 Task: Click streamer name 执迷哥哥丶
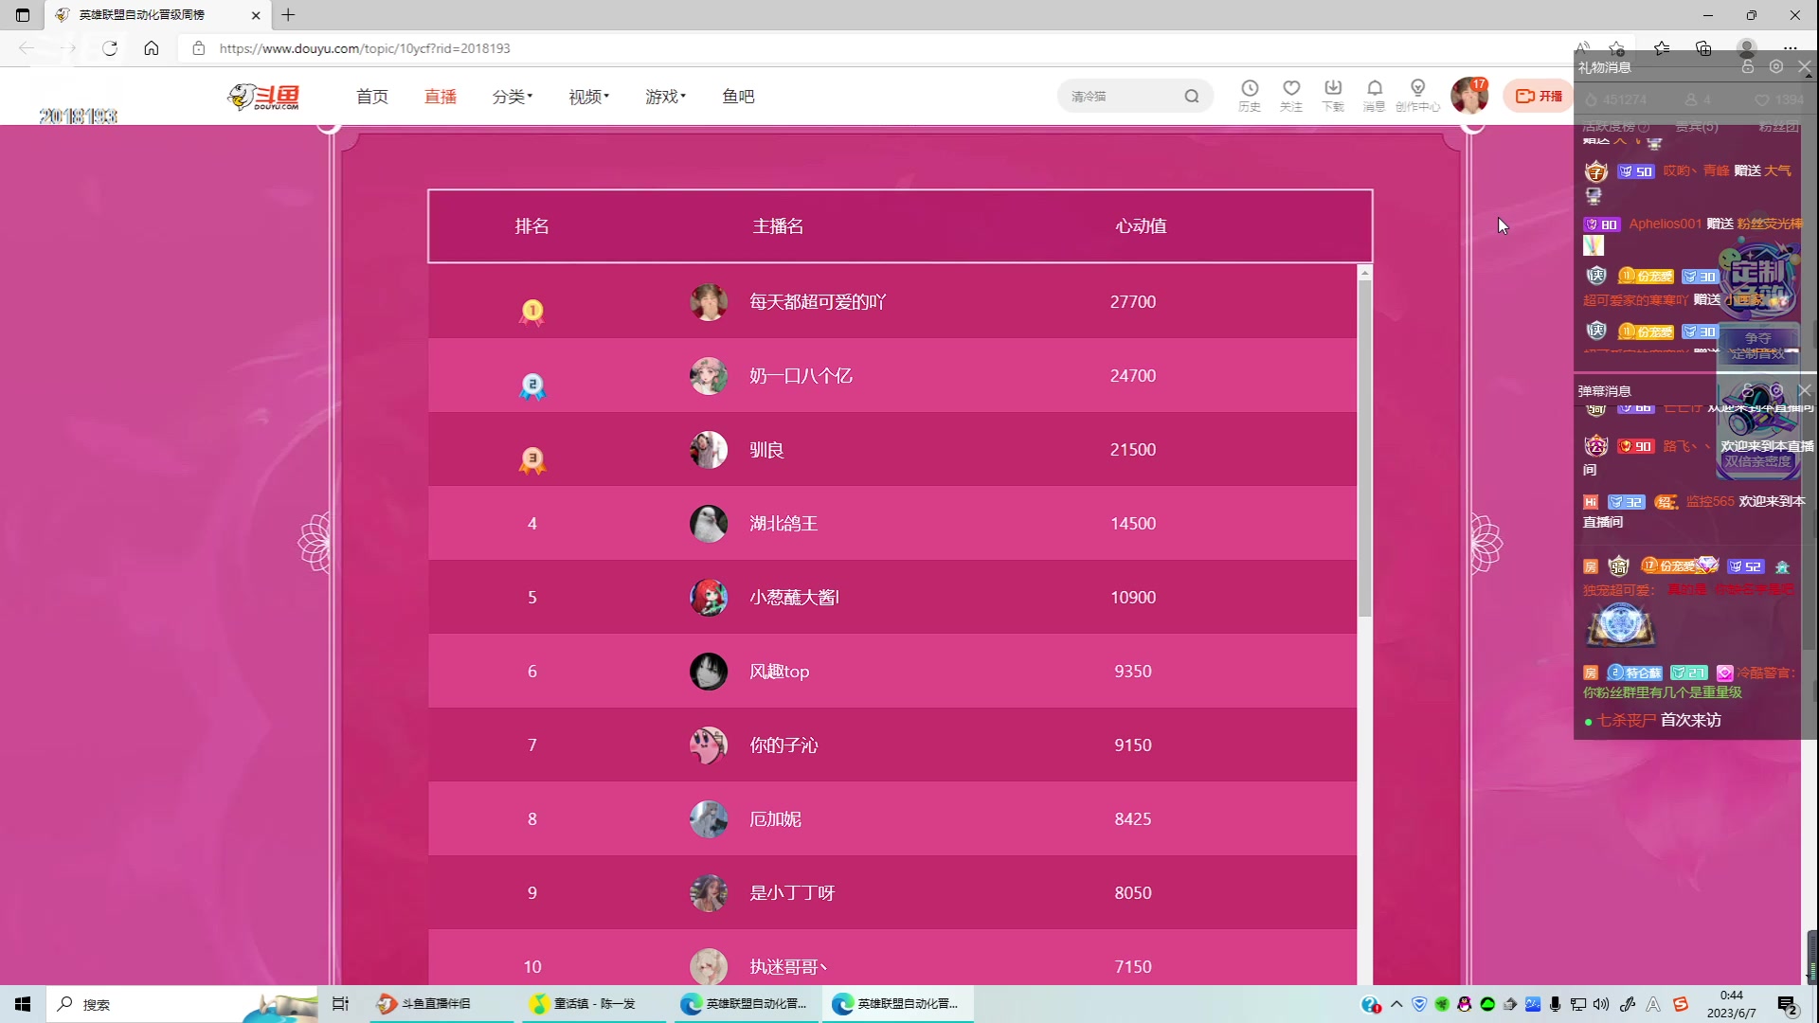coord(788,967)
